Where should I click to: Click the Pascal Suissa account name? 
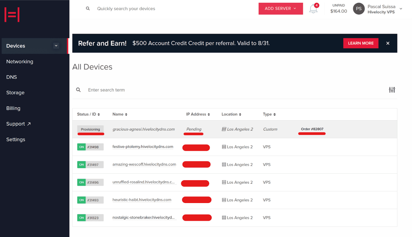click(x=381, y=7)
